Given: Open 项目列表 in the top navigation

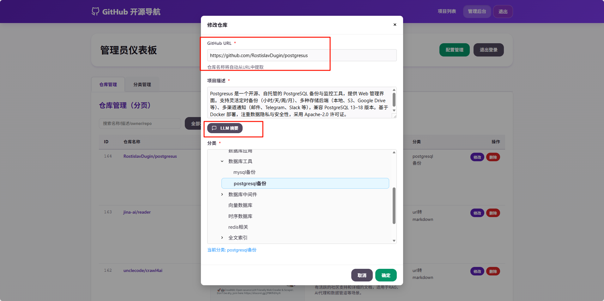Looking at the screenshot, I should (447, 11).
